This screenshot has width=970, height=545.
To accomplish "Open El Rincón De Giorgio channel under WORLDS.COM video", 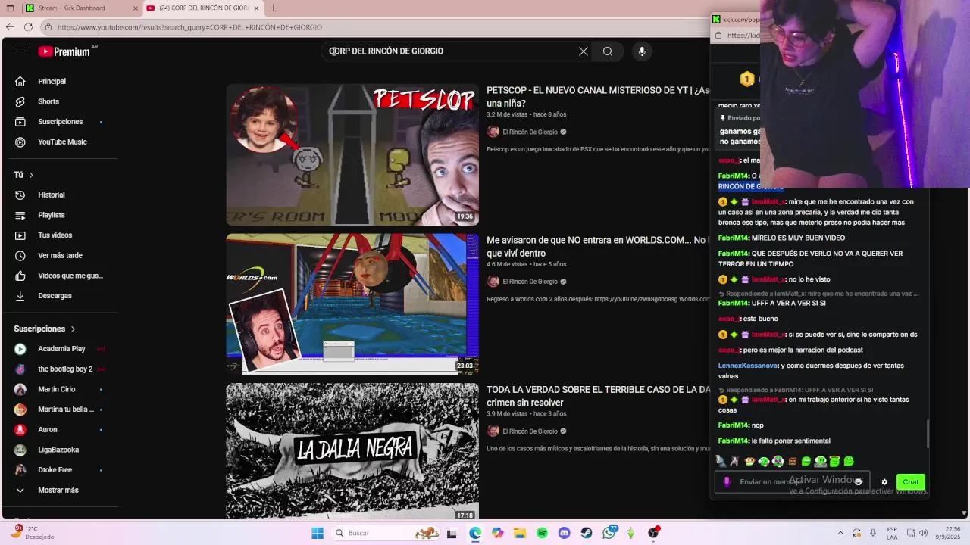I will point(530,282).
